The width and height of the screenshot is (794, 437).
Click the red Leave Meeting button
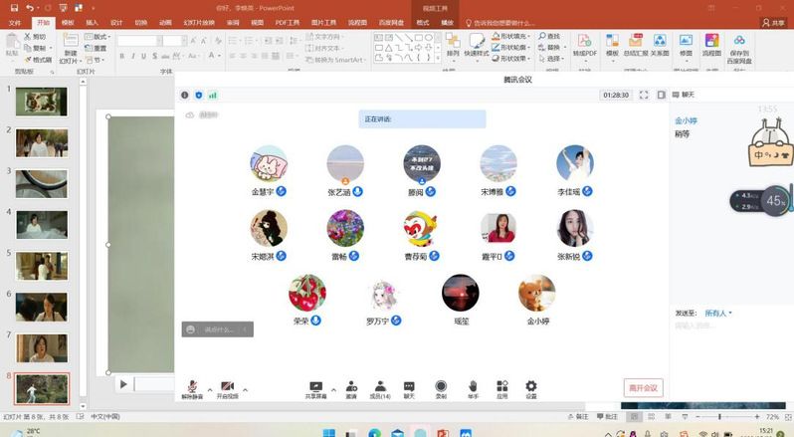pos(643,388)
